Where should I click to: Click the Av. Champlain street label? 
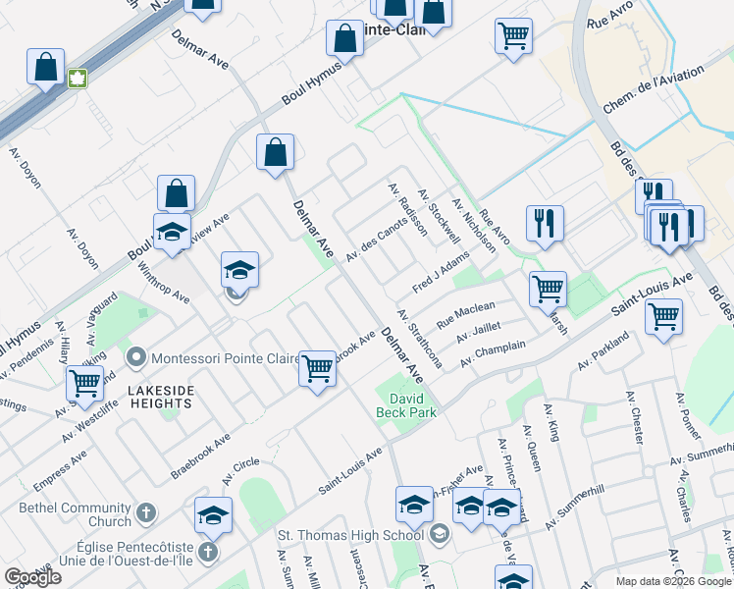pos(493,354)
